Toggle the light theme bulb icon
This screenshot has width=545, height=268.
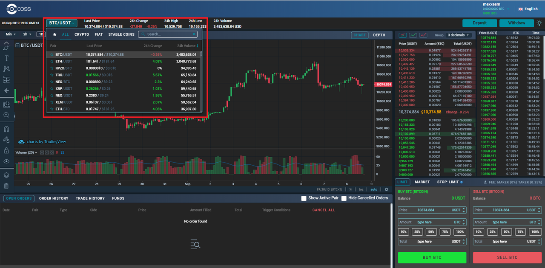coord(539,23)
